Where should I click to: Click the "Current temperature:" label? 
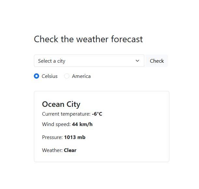pos(66,114)
